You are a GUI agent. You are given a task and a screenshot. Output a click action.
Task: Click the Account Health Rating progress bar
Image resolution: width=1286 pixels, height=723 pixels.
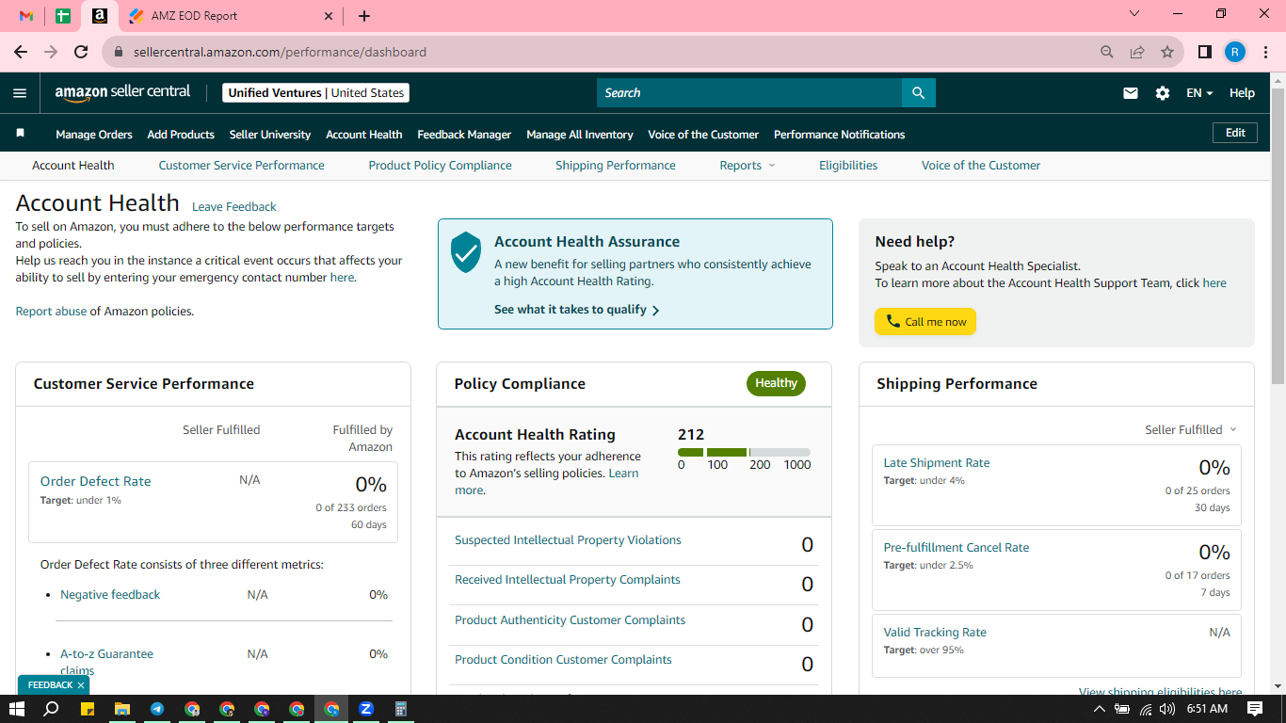coord(744,452)
